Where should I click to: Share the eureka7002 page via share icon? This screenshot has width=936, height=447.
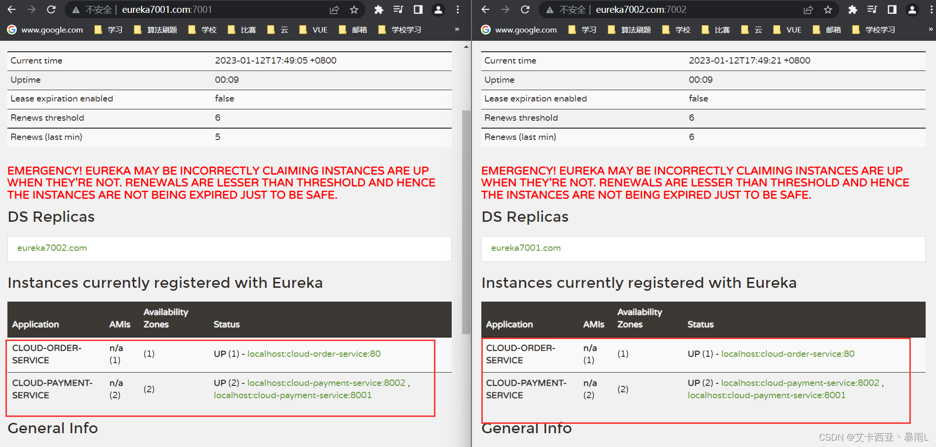(x=808, y=10)
